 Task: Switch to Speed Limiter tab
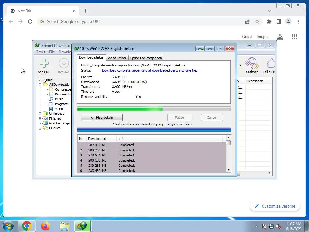tap(116, 58)
